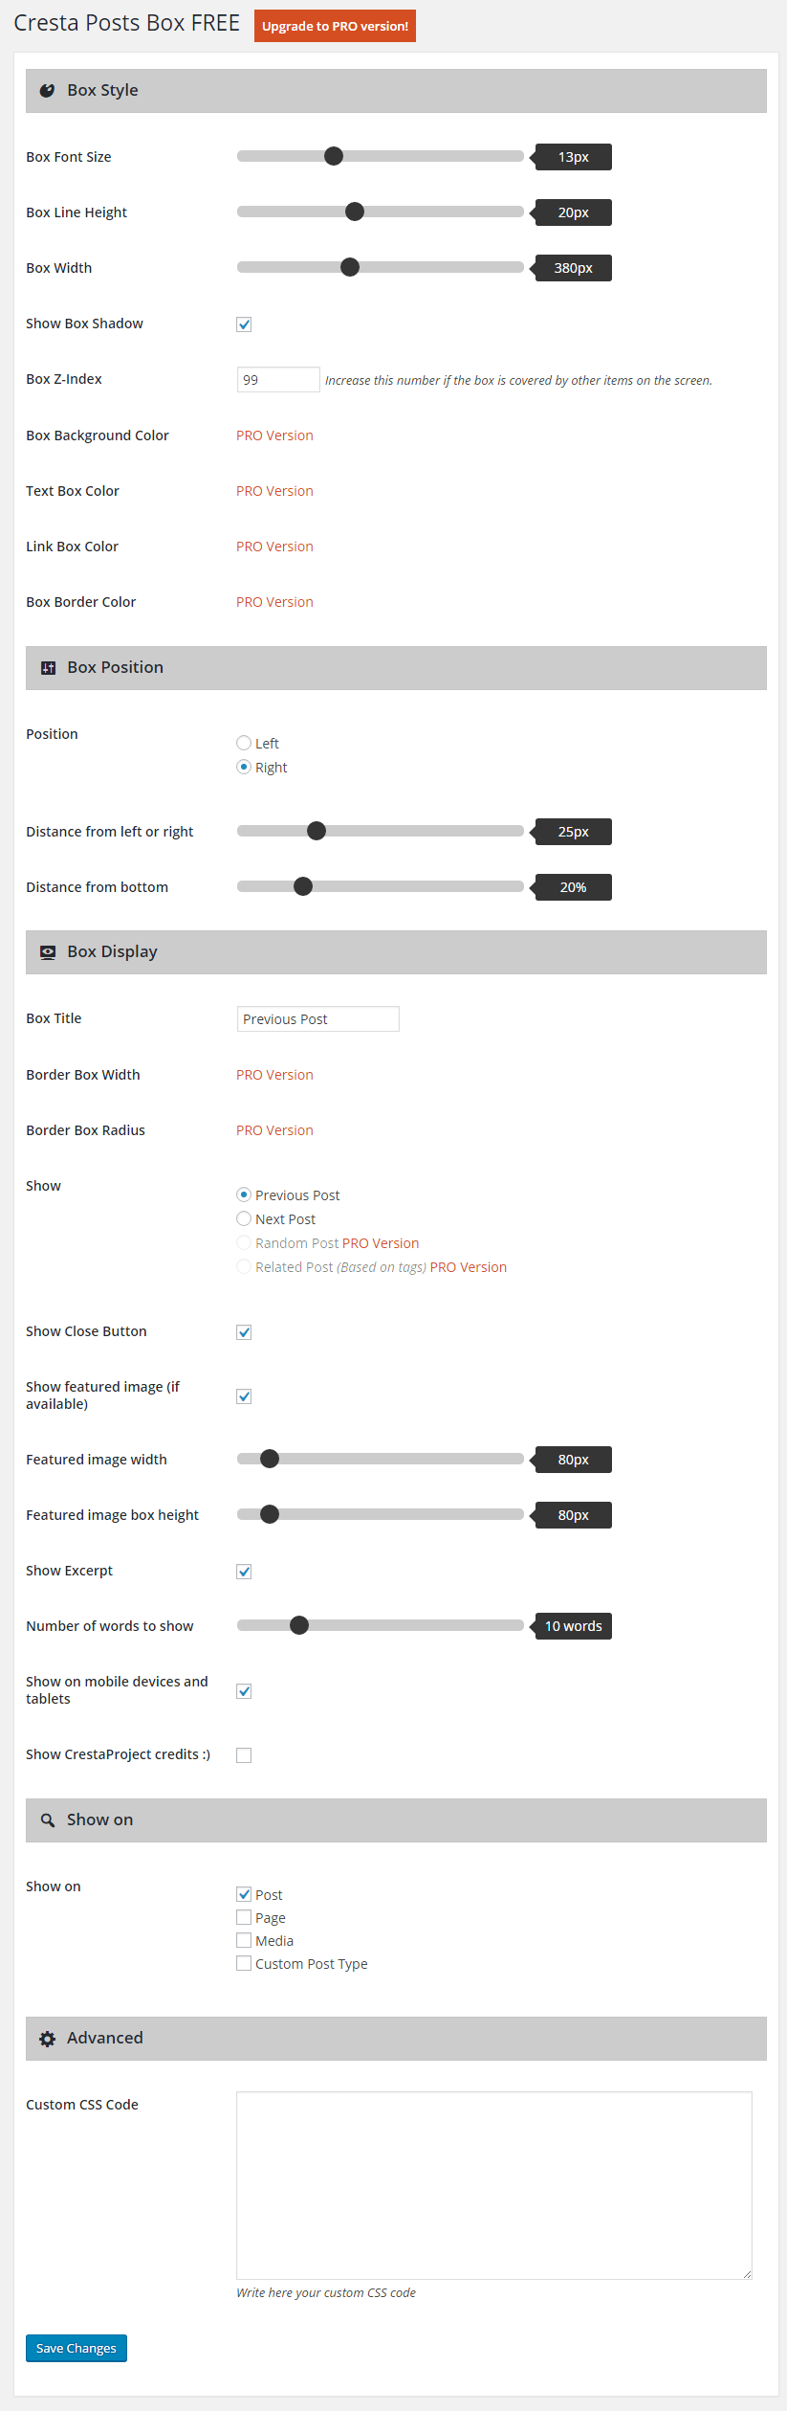Click PRO Version link beside Border Box Radius
The width and height of the screenshot is (787, 2411).
(274, 1130)
